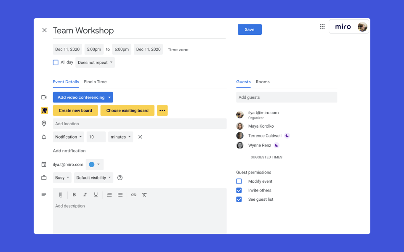This screenshot has width=404, height=252.
Task: Open the event color dropdown
Action: click(95, 164)
